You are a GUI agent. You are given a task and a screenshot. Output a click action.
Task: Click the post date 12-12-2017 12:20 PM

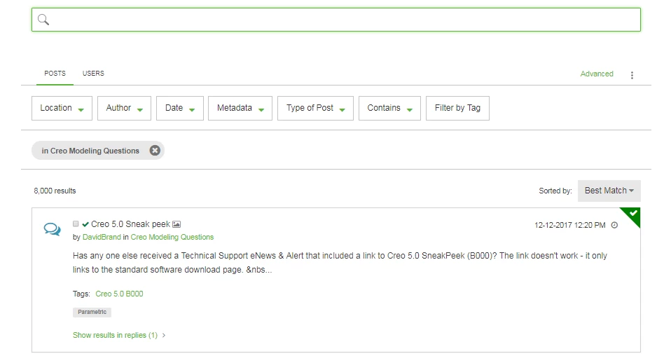[569, 225]
